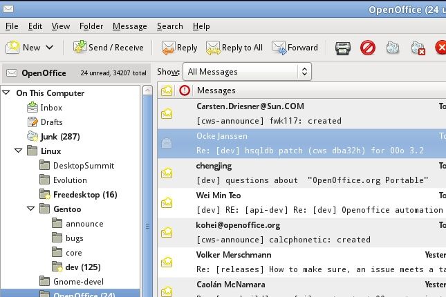
Task: Click the Inbox tray icon
Action: tap(32, 107)
